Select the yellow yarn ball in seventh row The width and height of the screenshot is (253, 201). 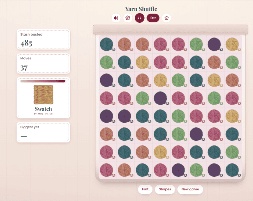(161, 152)
